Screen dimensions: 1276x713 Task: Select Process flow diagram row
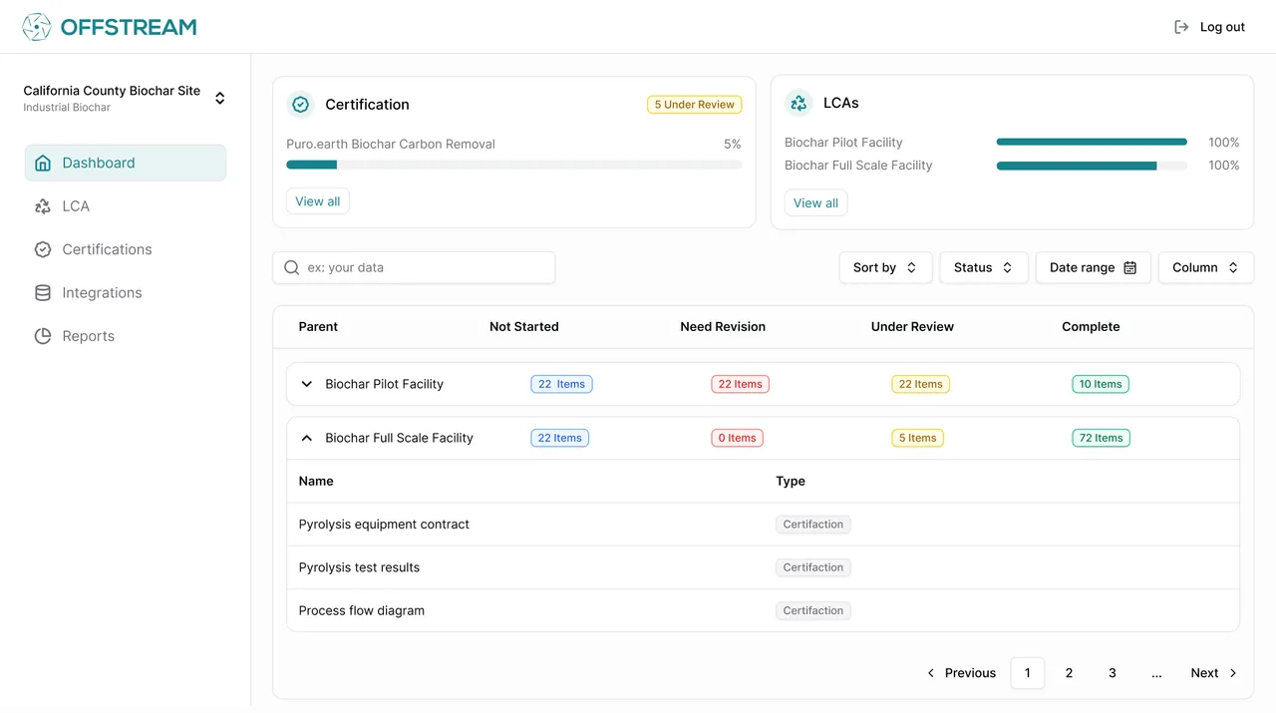(x=763, y=610)
